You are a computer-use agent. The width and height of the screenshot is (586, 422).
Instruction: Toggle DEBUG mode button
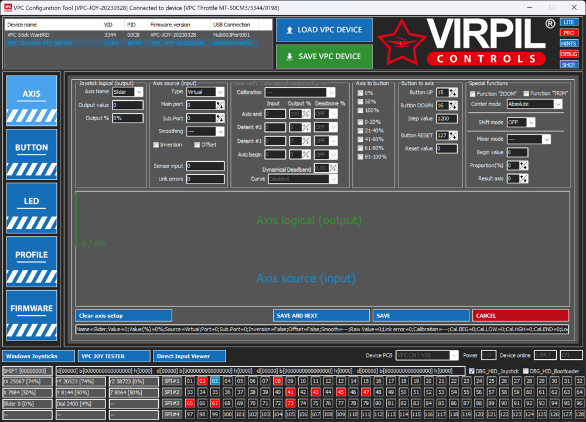click(x=569, y=54)
